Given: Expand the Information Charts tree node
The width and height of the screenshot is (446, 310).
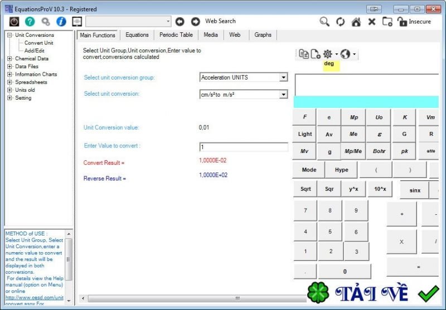Looking at the screenshot, I should (9, 74).
